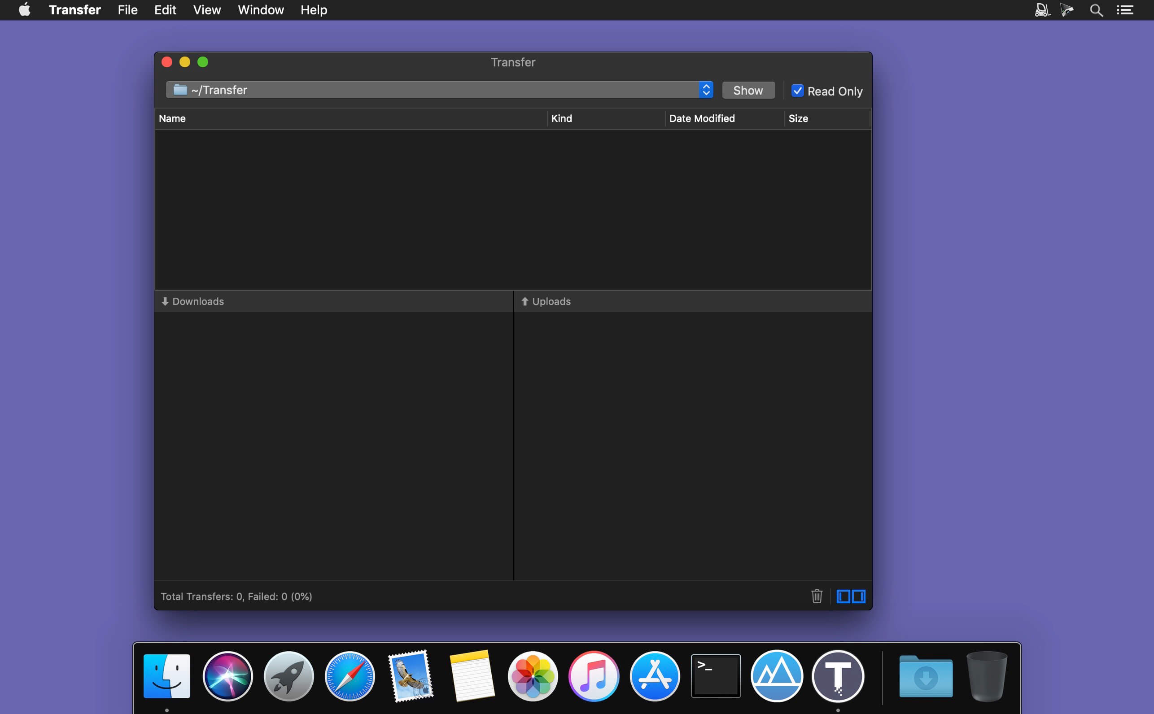Open Spotlight search magnifier icon

tap(1097, 10)
